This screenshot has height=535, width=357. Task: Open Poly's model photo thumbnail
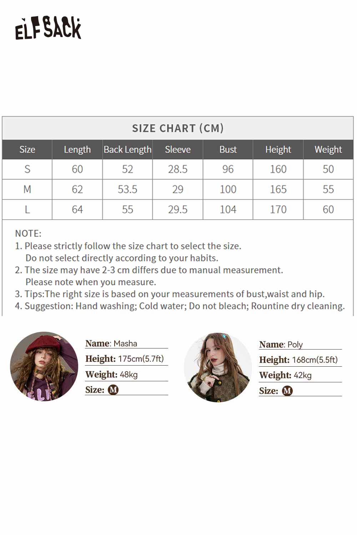tap(218, 367)
